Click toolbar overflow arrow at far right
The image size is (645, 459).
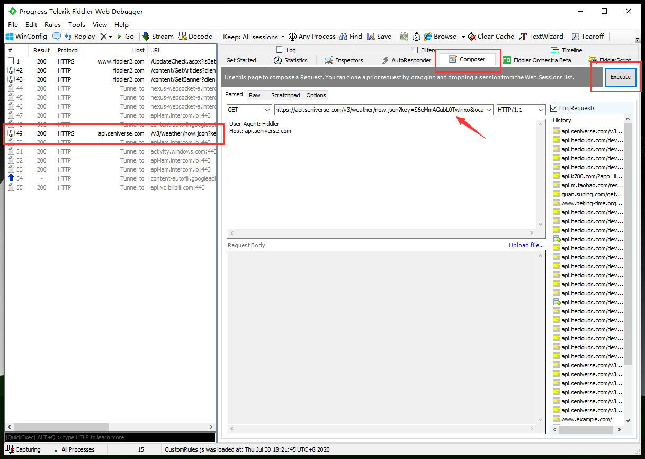pos(637,39)
